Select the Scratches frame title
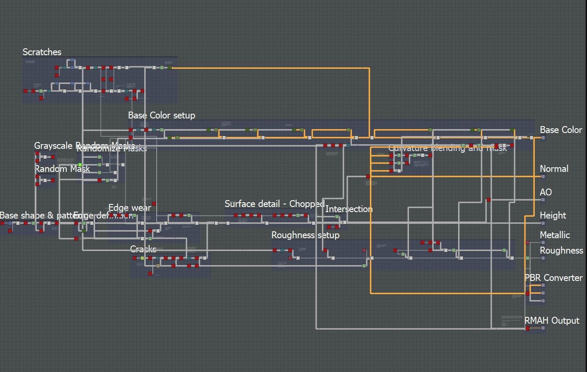The width and height of the screenshot is (587, 372). click(x=42, y=52)
